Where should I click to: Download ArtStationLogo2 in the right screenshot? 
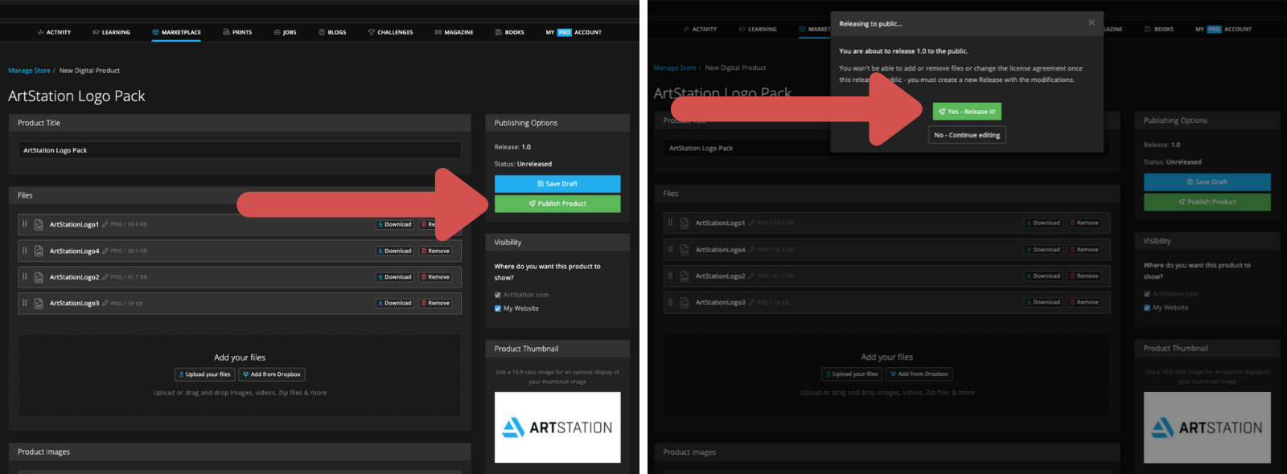click(1043, 276)
